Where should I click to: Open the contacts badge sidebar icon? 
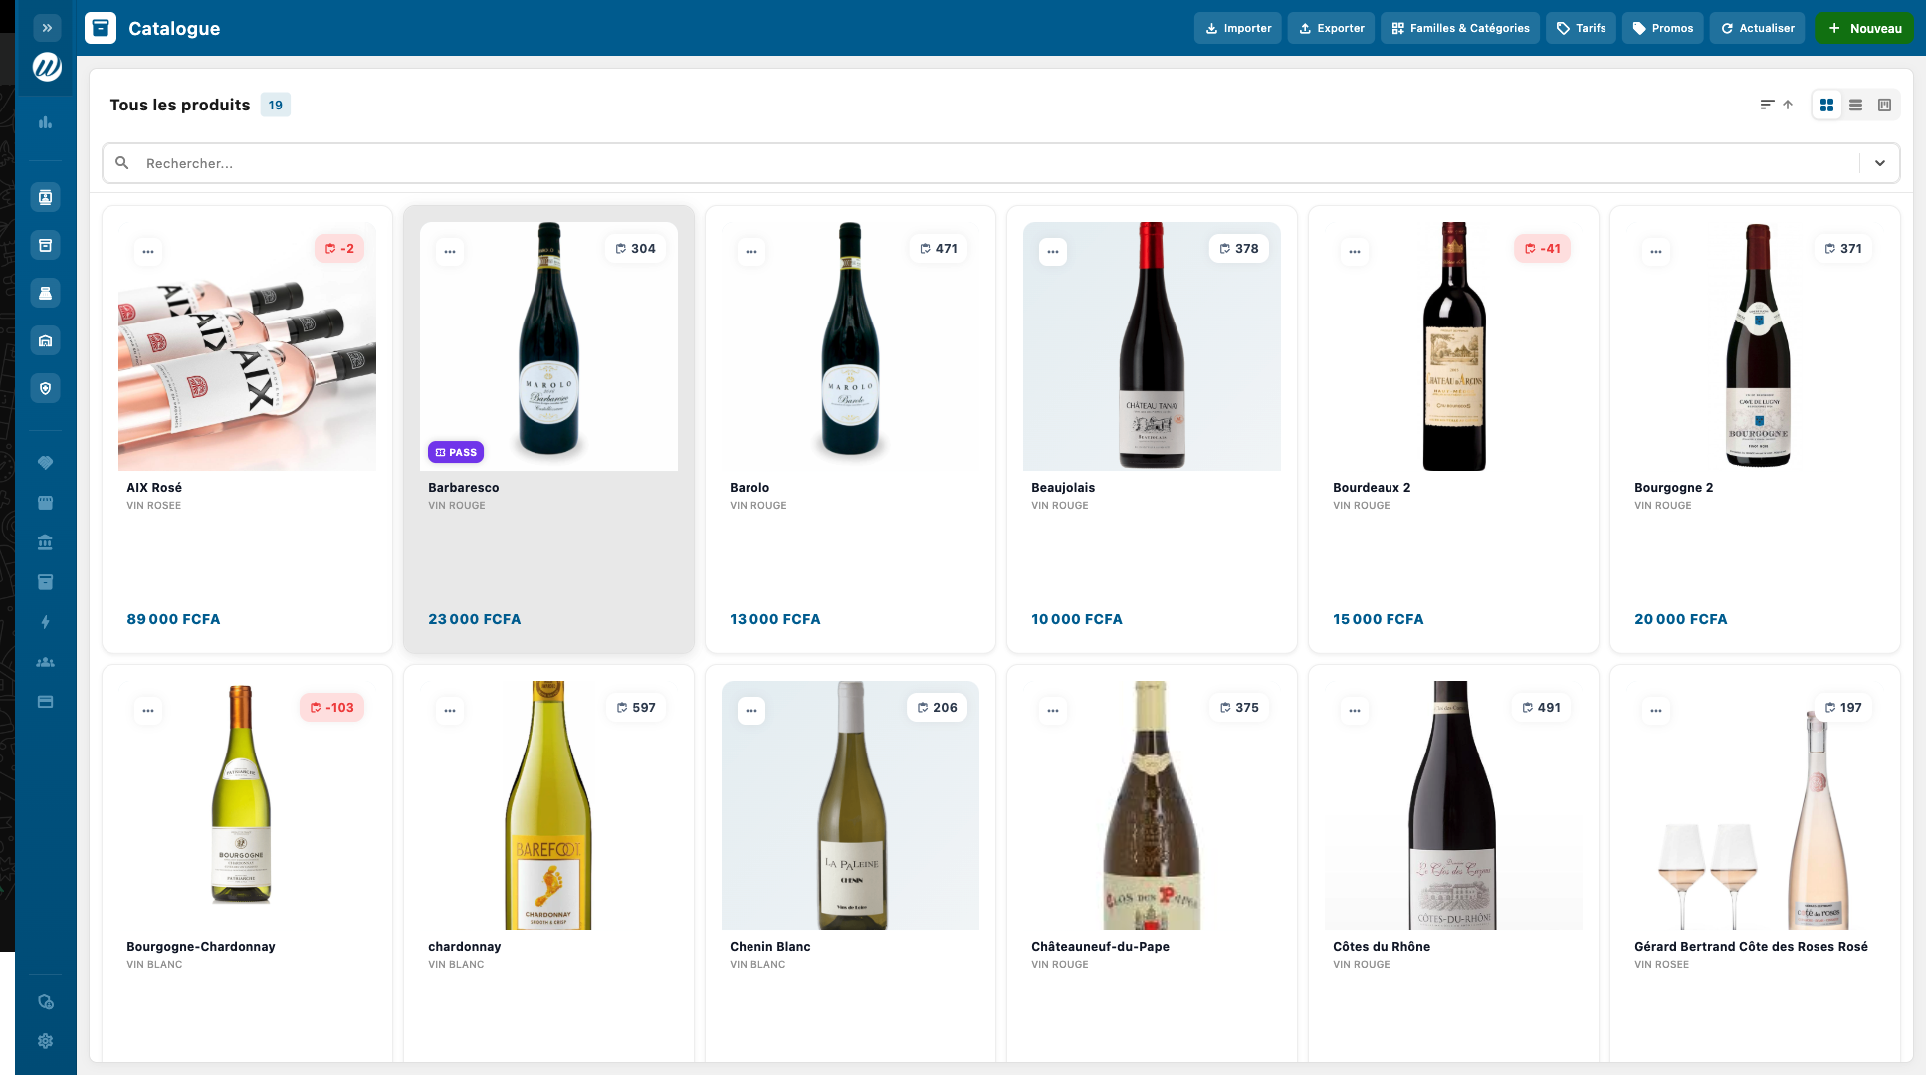pyautogui.click(x=45, y=197)
